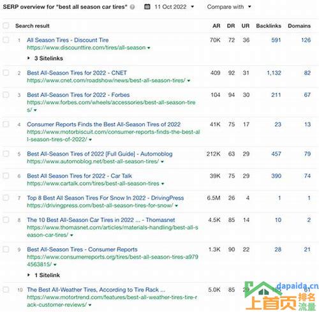Expand the 3 Sitelinks row
The height and width of the screenshot is (312, 319).
pos(45,58)
